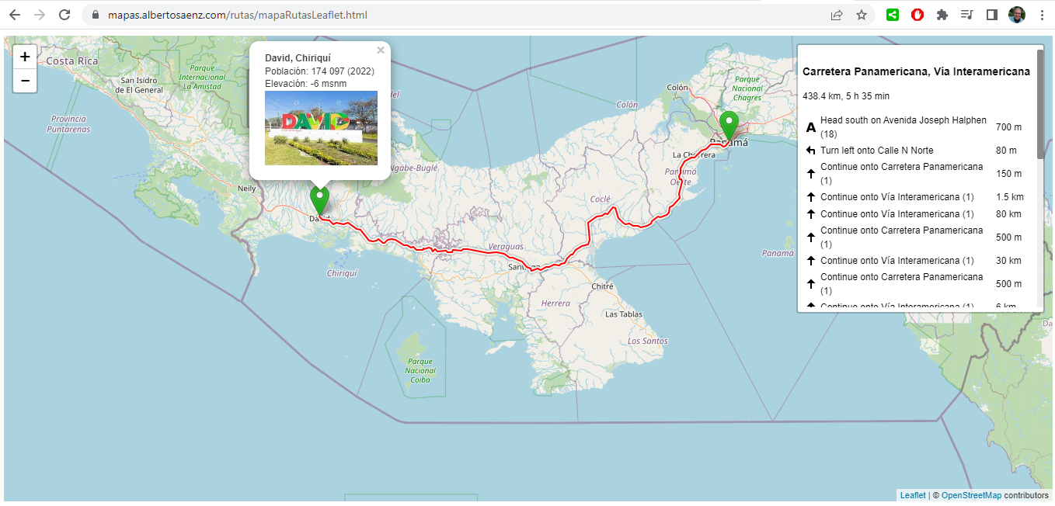Toggle Chrome's side panel icon
The height and width of the screenshot is (506, 1055).
pos(991,14)
